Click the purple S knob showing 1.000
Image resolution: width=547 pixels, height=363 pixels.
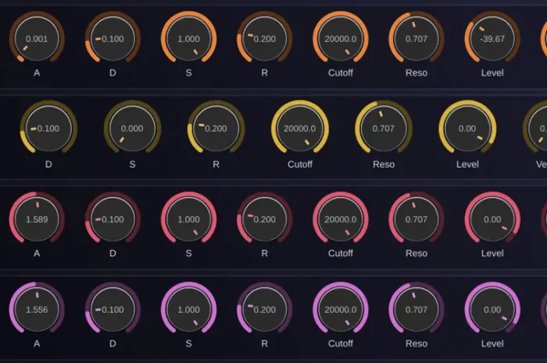coord(189,309)
